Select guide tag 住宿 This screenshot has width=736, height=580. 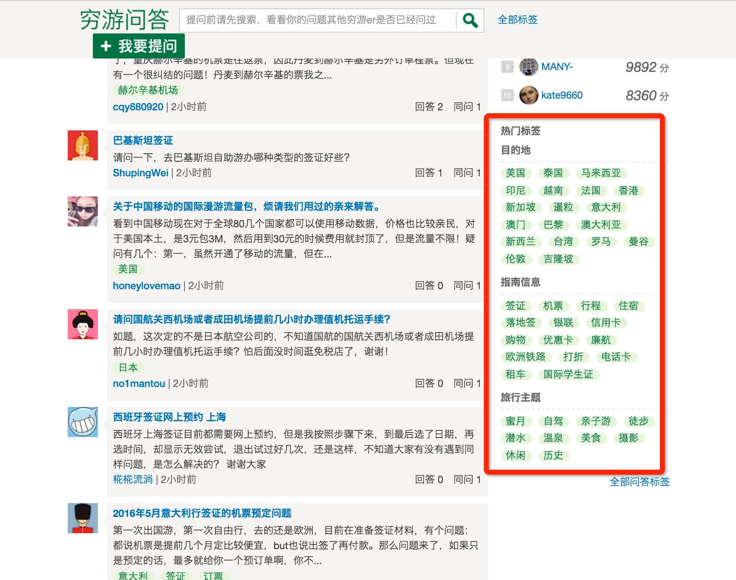click(x=629, y=306)
